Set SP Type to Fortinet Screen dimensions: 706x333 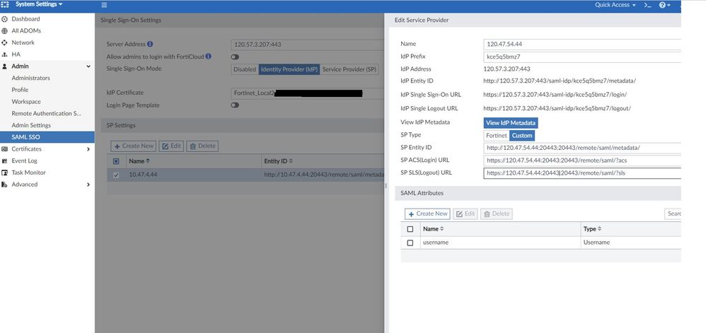[x=497, y=136]
